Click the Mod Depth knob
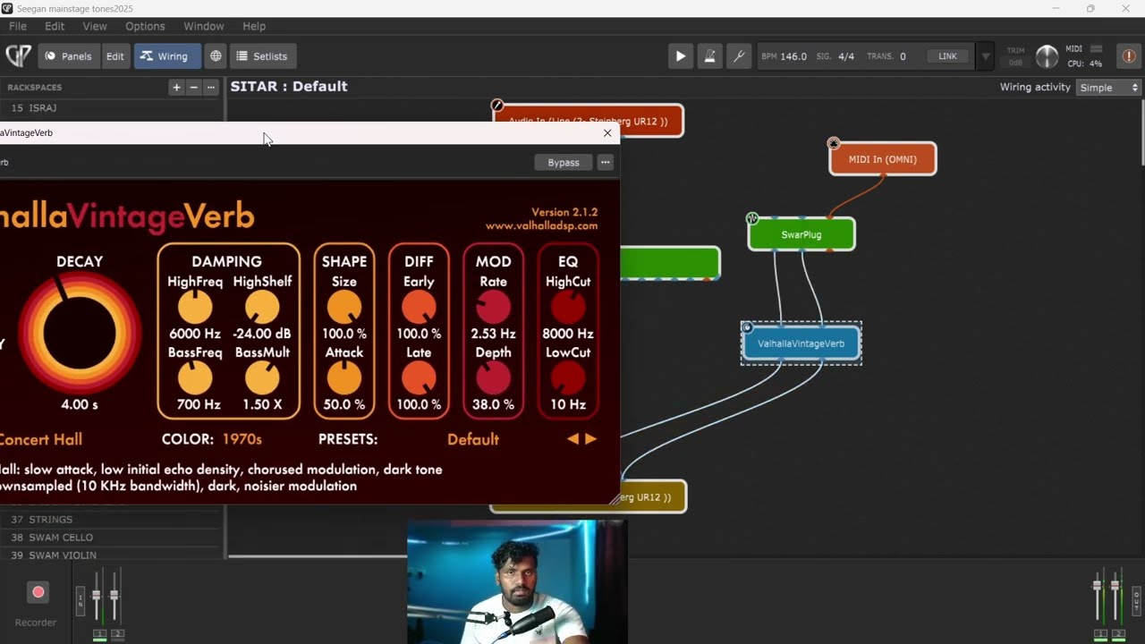The image size is (1145, 644). (493, 378)
